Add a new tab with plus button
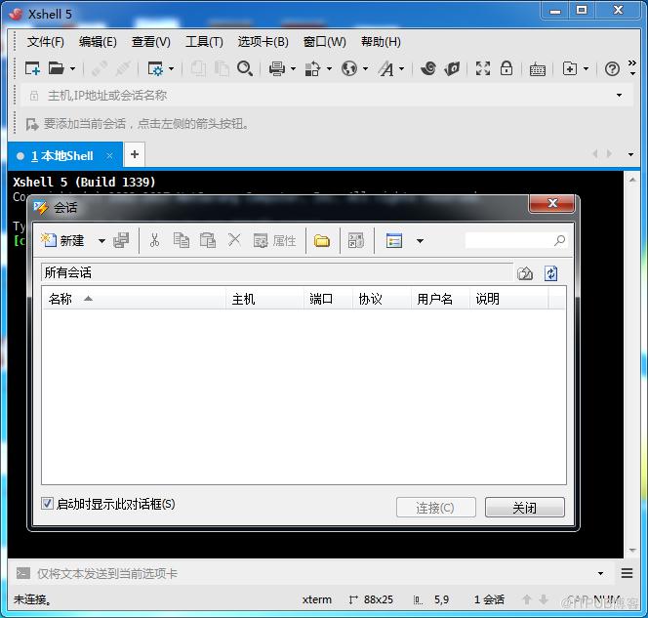 point(135,154)
